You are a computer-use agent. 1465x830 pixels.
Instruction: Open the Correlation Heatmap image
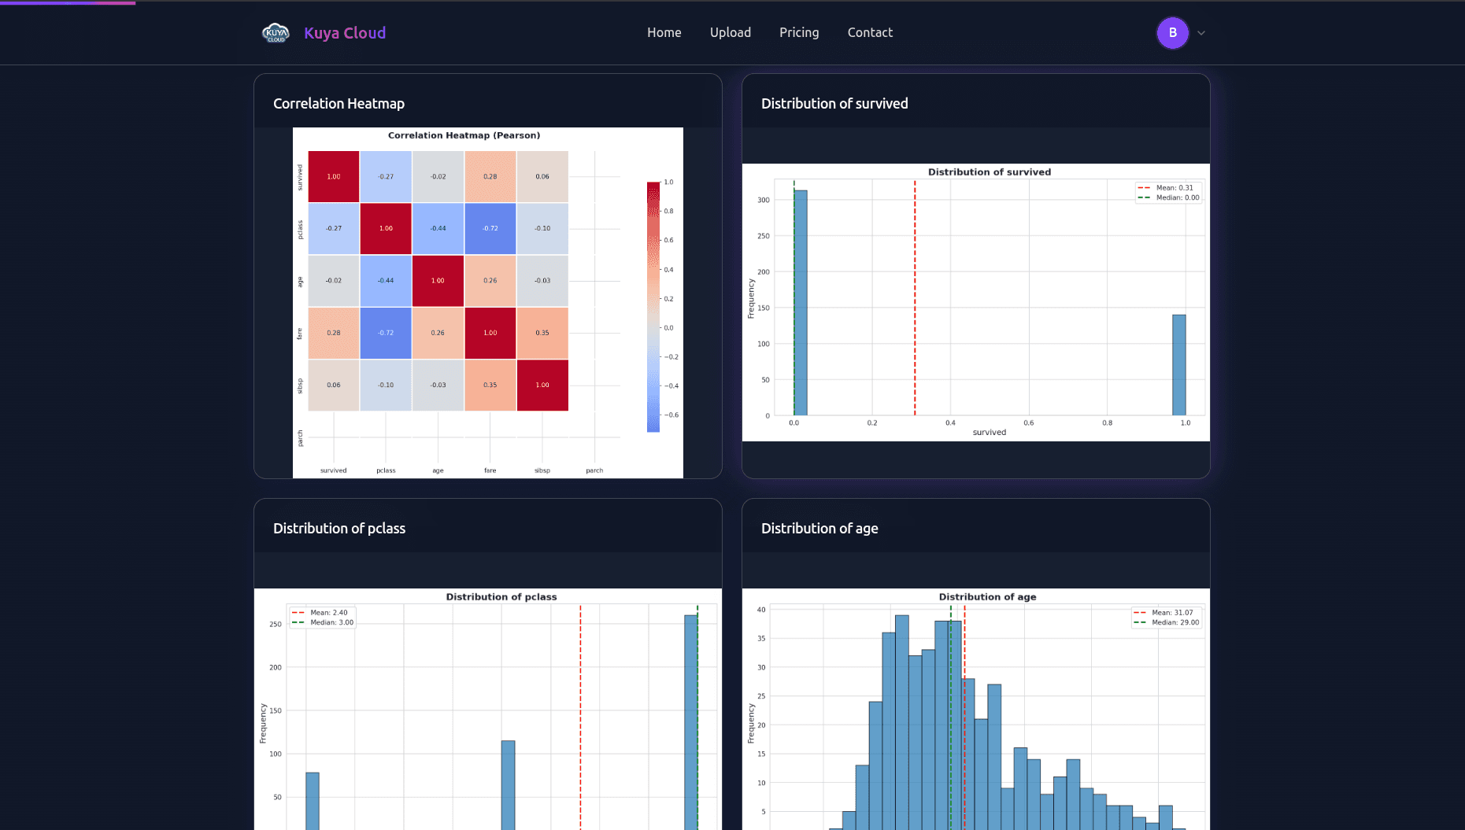pyautogui.click(x=487, y=302)
